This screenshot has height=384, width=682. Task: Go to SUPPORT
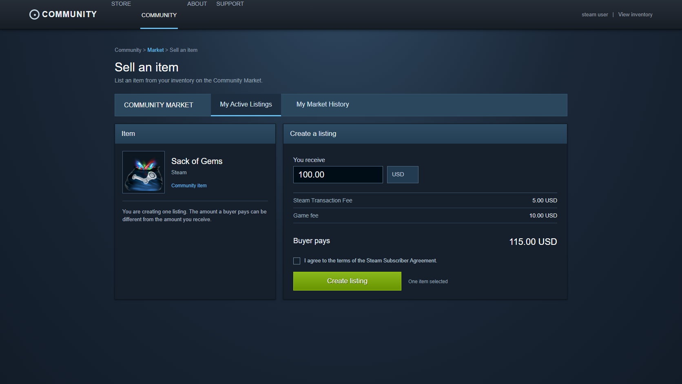(230, 4)
